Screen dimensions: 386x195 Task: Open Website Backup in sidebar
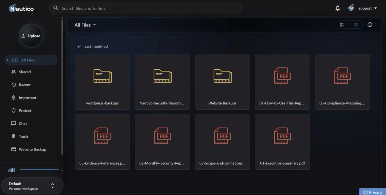[x=32, y=149]
